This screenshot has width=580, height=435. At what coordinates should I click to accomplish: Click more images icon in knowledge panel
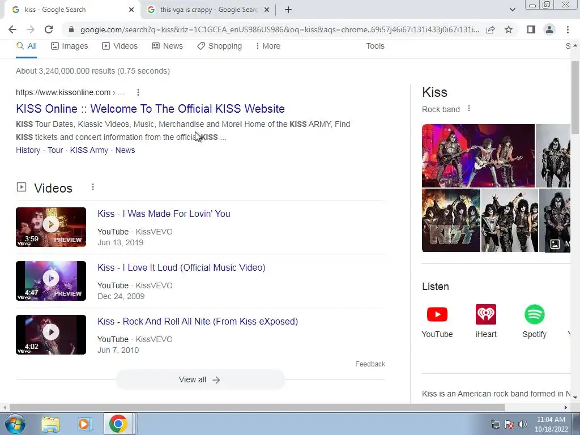(x=555, y=244)
